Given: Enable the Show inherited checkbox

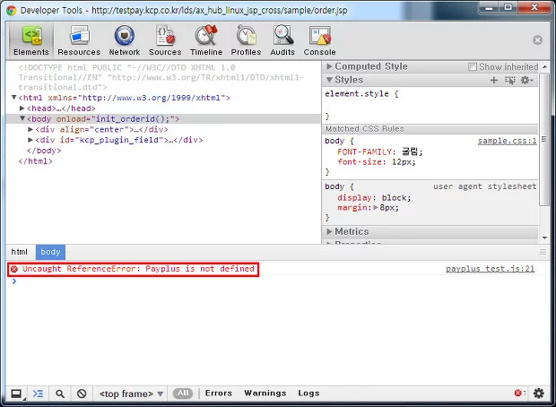Looking at the screenshot, I should coord(473,67).
